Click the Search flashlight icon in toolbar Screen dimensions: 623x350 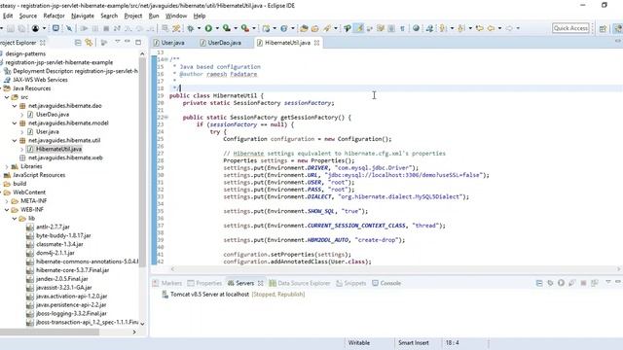click(x=327, y=28)
